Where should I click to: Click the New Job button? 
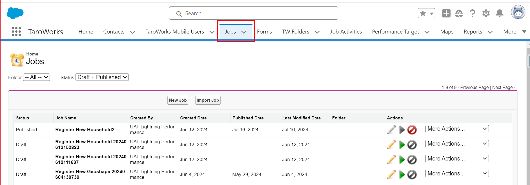tap(178, 100)
